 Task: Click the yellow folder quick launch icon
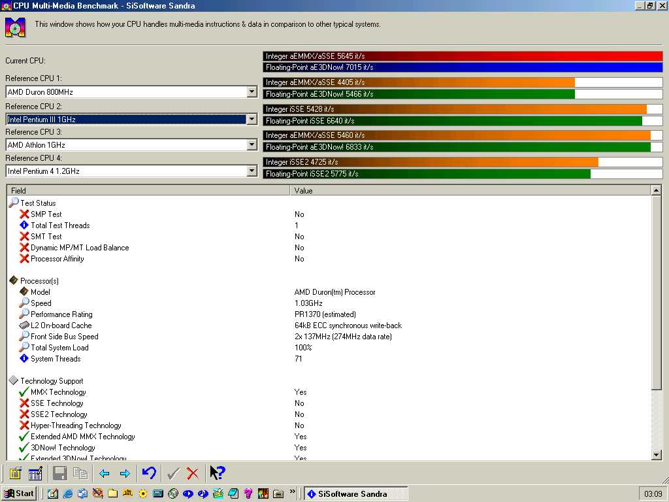pos(112,494)
